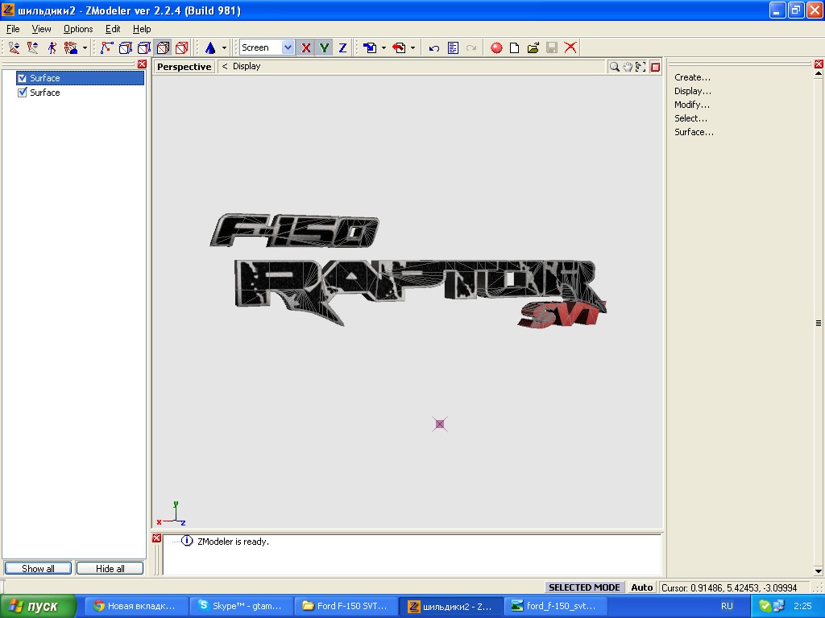Select the Vertices level tool
The width and height of the screenshot is (825, 618).
[106, 48]
